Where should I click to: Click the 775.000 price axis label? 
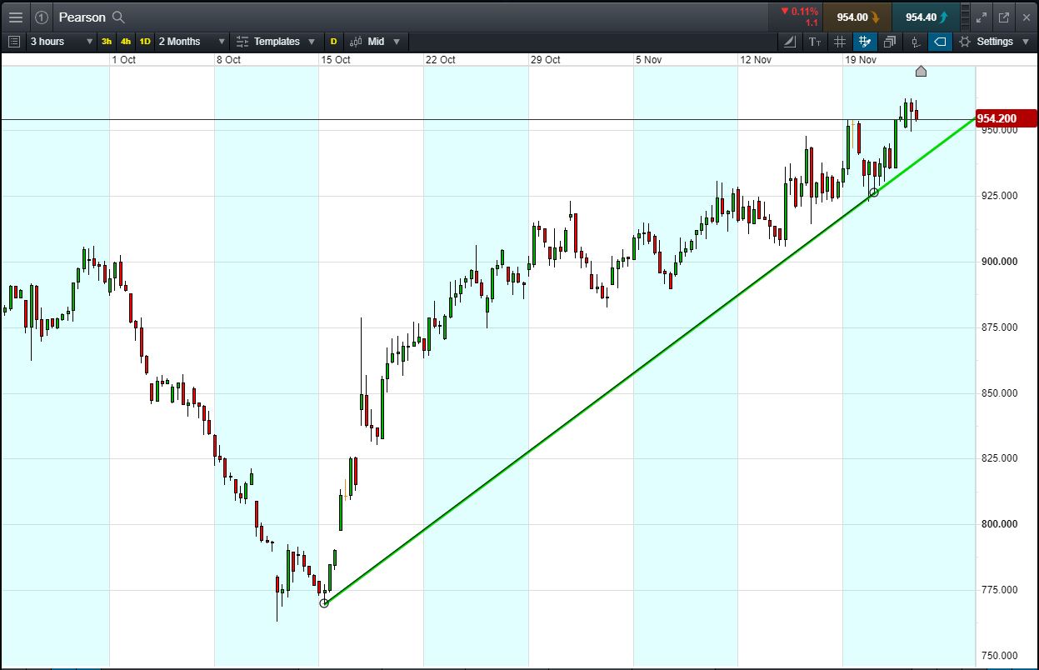coord(998,589)
